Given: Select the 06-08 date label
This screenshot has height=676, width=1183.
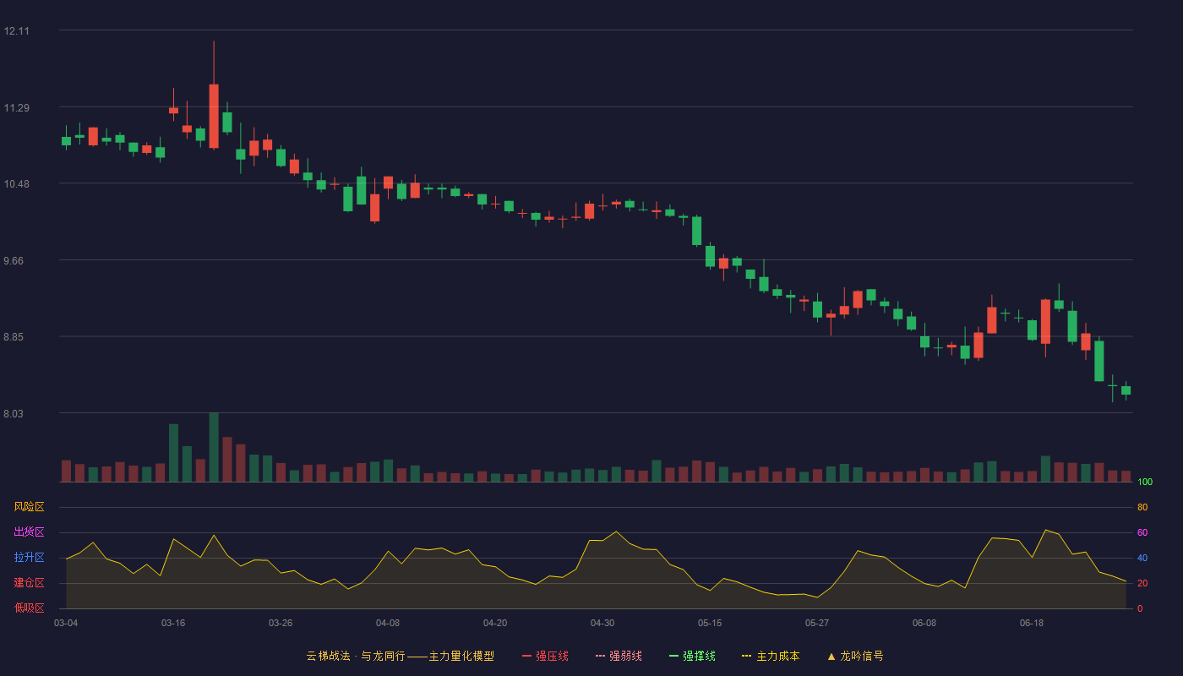Looking at the screenshot, I should tap(924, 623).
